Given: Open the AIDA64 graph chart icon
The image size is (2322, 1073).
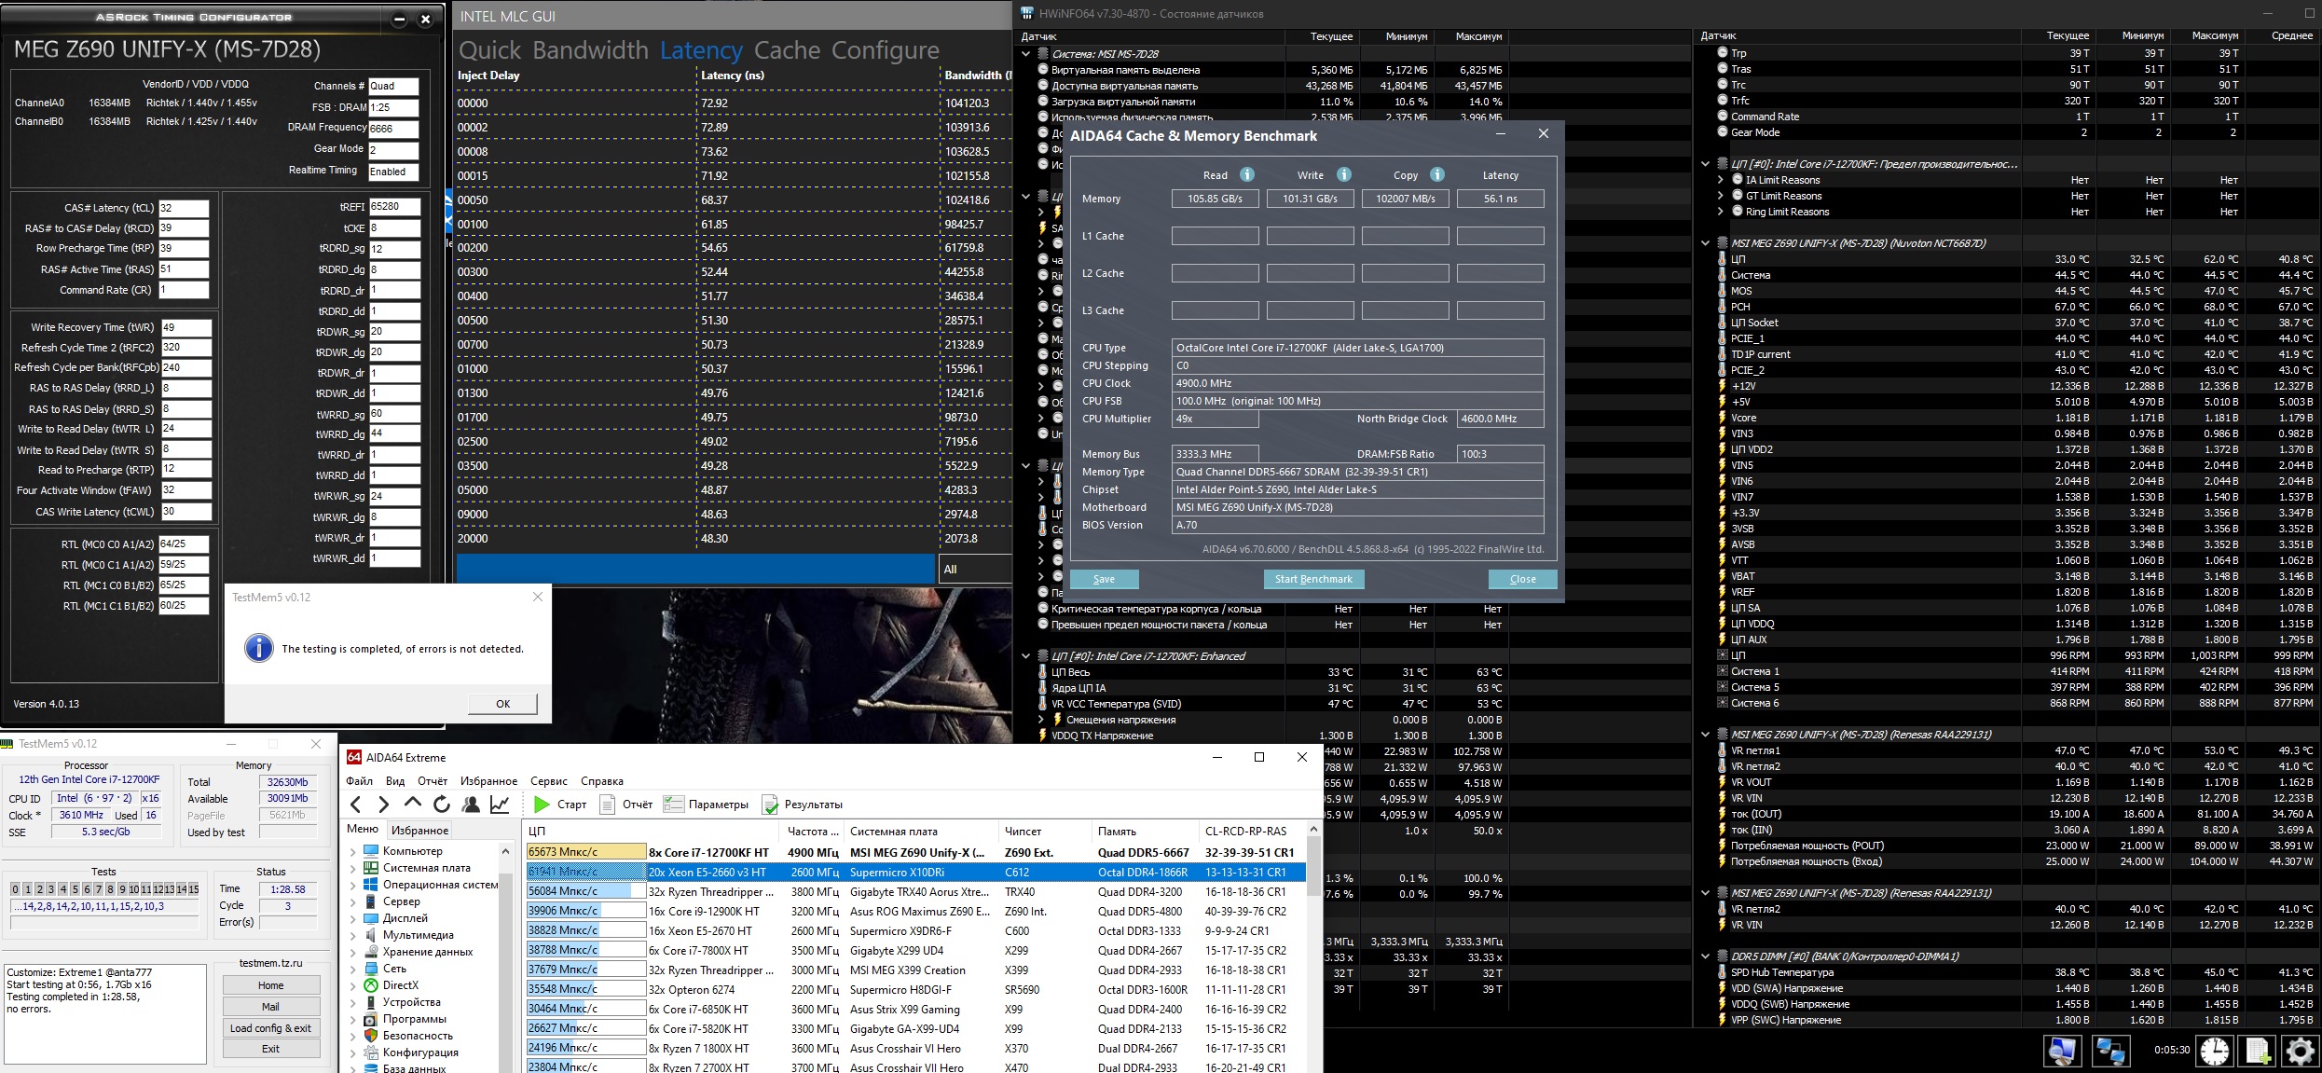Looking at the screenshot, I should pyautogui.click(x=501, y=804).
